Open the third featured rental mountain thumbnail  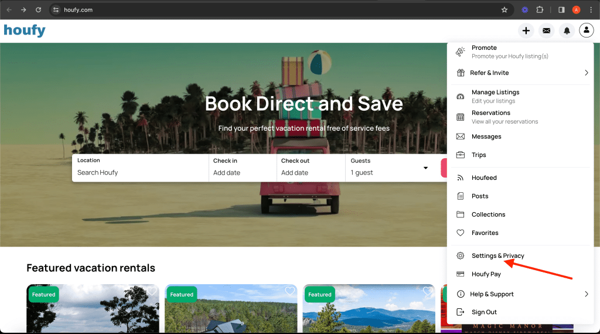tap(369, 308)
